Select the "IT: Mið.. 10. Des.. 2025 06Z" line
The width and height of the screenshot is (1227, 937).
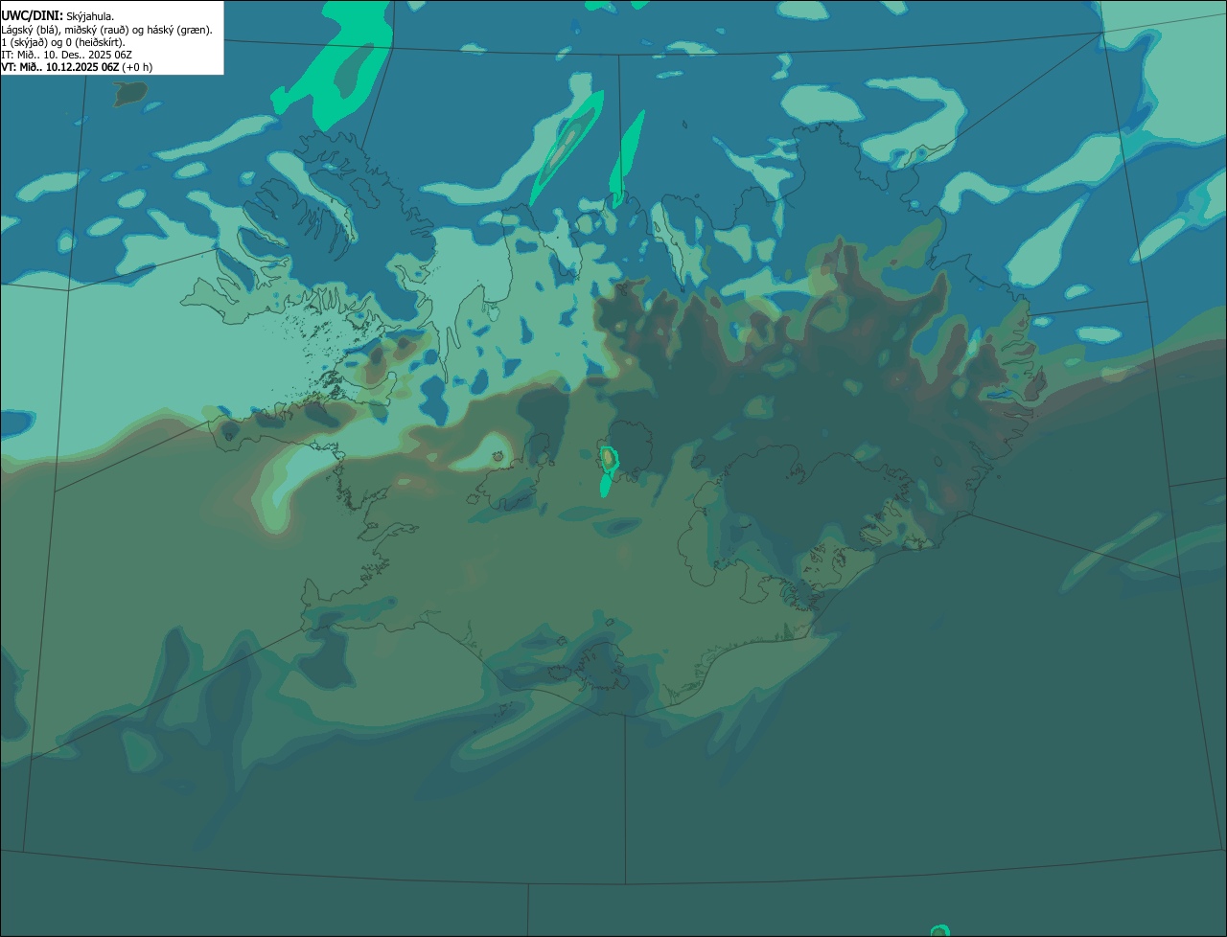[66, 55]
